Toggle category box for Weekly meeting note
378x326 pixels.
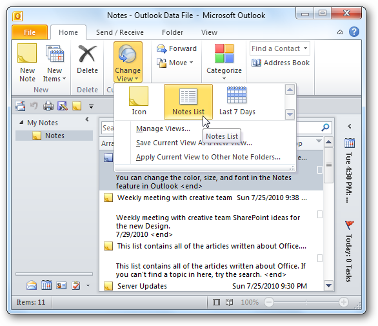[320, 214]
